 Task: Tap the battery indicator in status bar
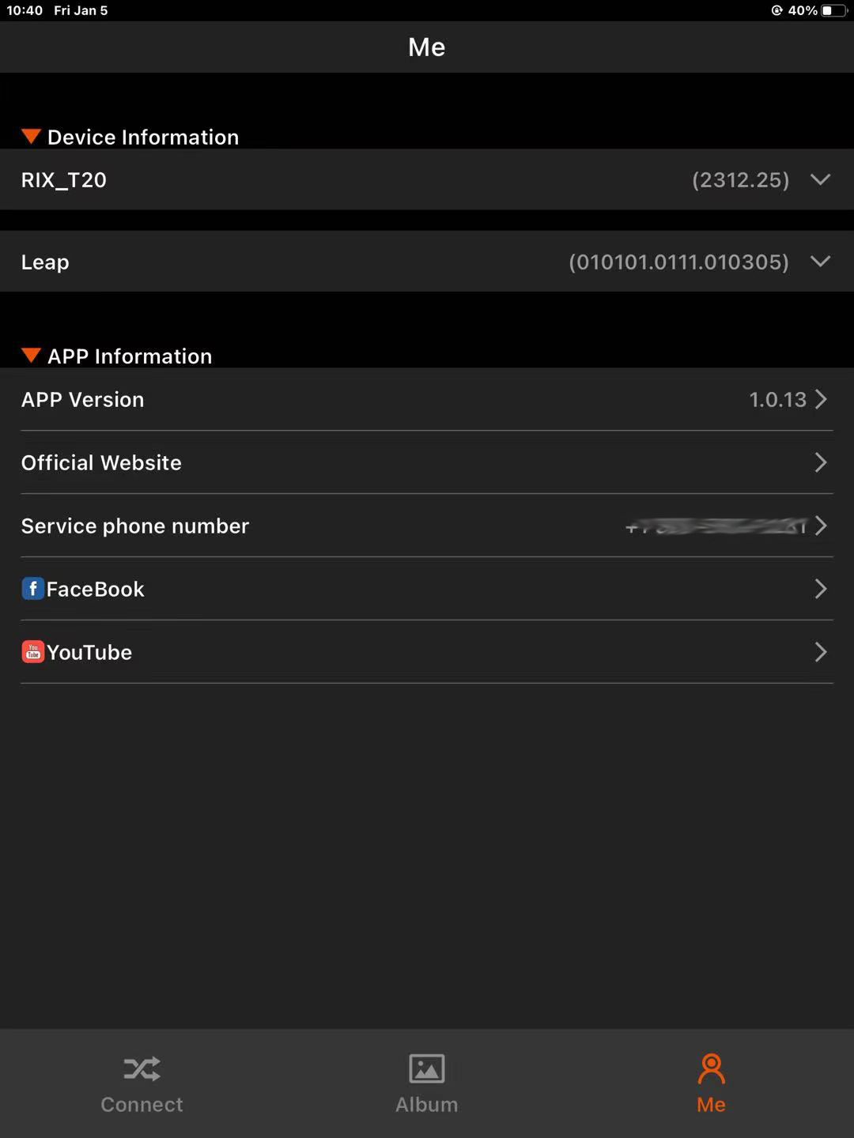click(x=833, y=10)
